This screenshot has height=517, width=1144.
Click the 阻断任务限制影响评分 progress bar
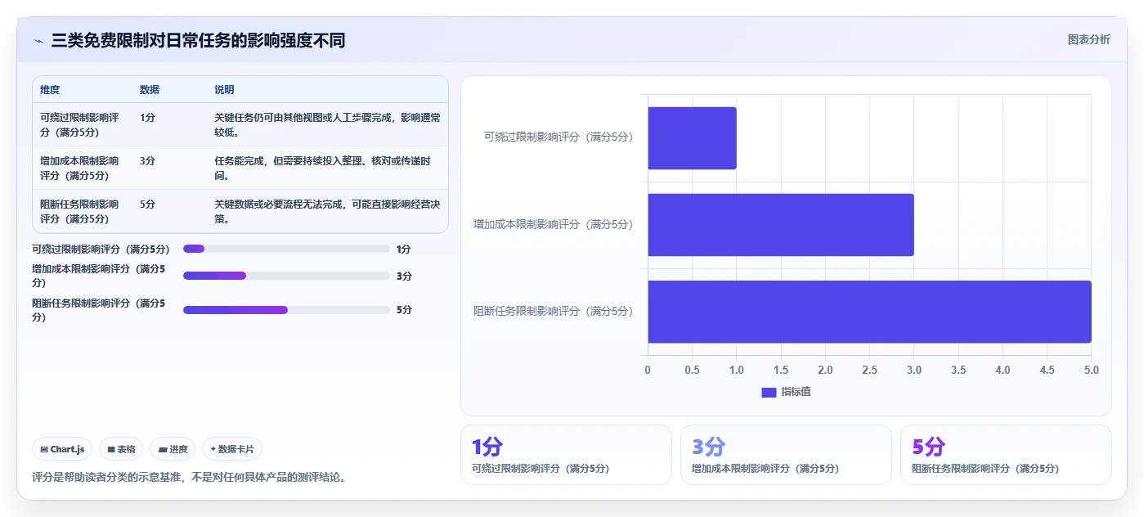286,310
